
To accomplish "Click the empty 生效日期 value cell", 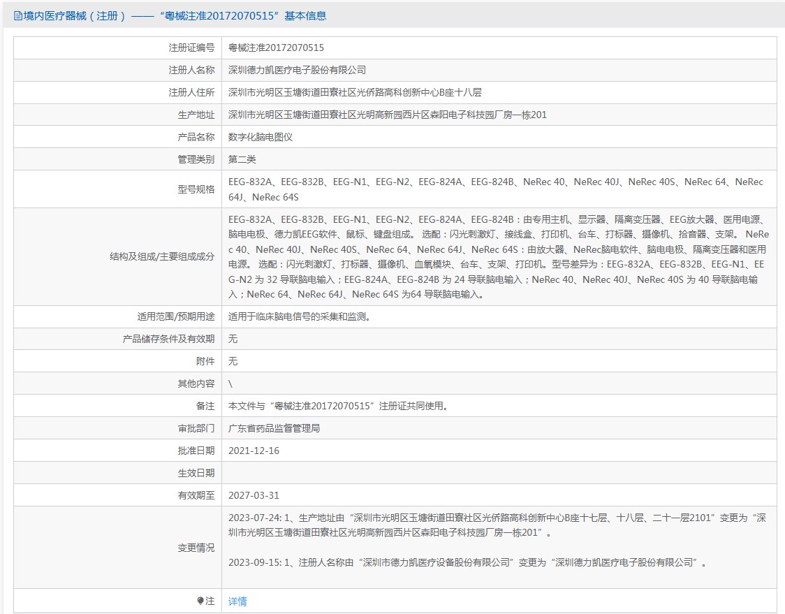I will (x=498, y=473).
